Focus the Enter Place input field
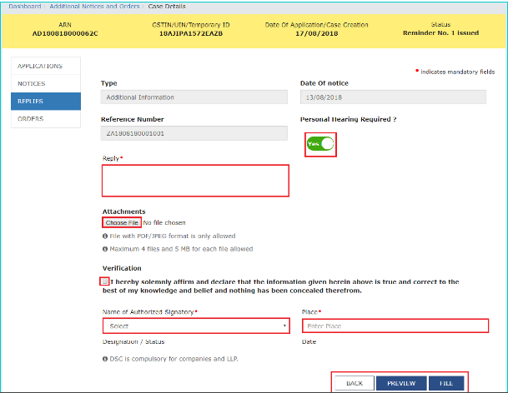Screen dimensions: 508x393 tap(395, 326)
